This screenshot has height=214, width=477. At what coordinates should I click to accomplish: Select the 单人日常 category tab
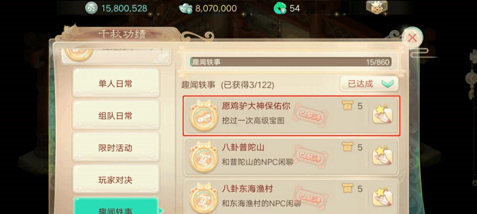(x=116, y=84)
